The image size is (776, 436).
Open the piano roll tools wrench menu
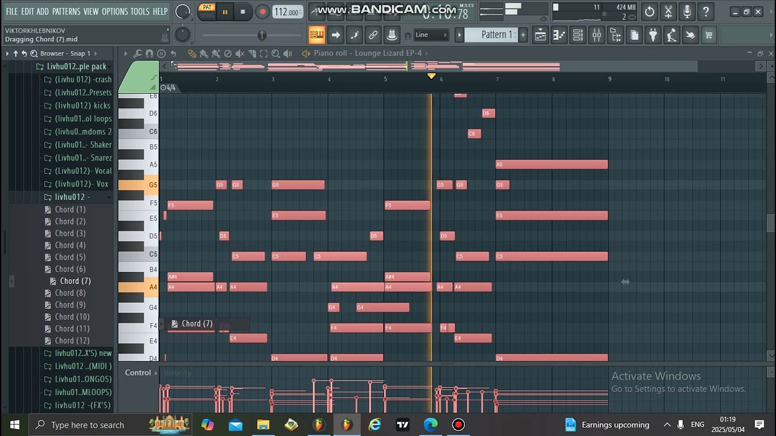pos(138,53)
